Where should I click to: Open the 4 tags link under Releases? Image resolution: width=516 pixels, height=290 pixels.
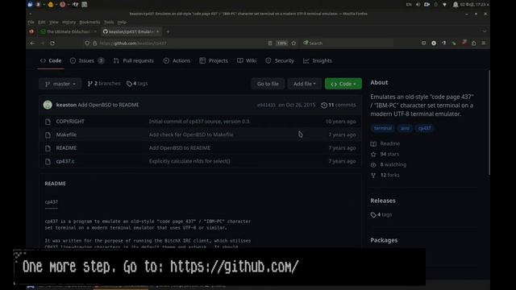click(x=381, y=215)
